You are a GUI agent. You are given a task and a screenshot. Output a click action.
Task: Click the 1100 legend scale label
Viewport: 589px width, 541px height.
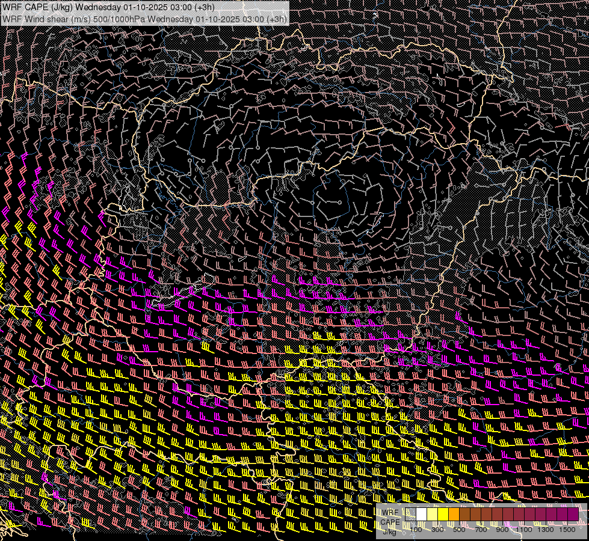[524, 530]
